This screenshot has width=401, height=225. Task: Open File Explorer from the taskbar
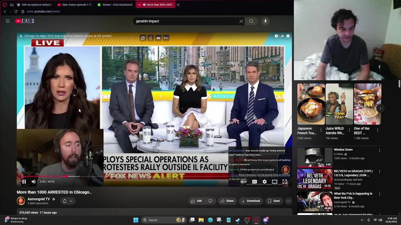tap(201, 220)
